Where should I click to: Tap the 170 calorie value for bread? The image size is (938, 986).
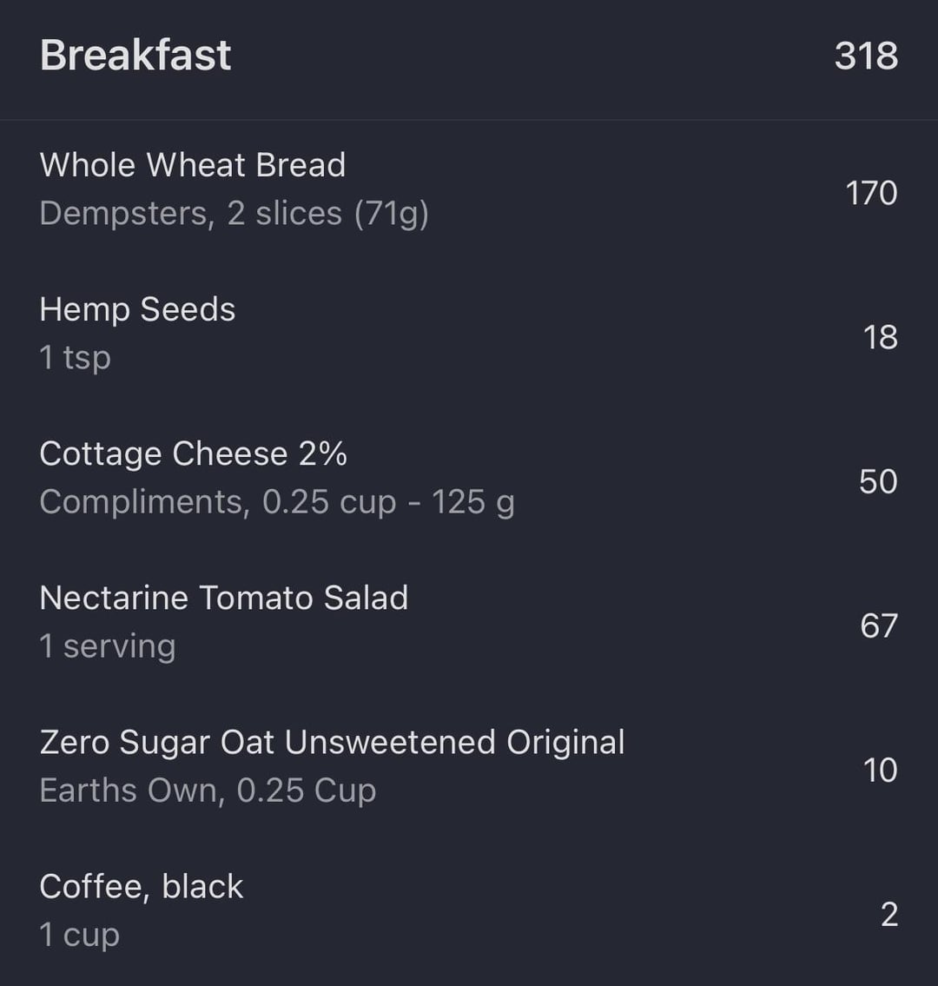click(x=871, y=192)
